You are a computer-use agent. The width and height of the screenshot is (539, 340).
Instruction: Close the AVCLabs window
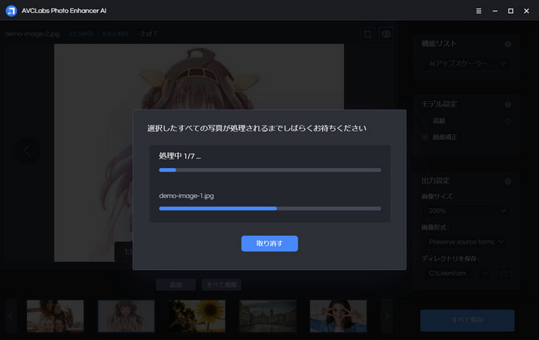coord(527,11)
